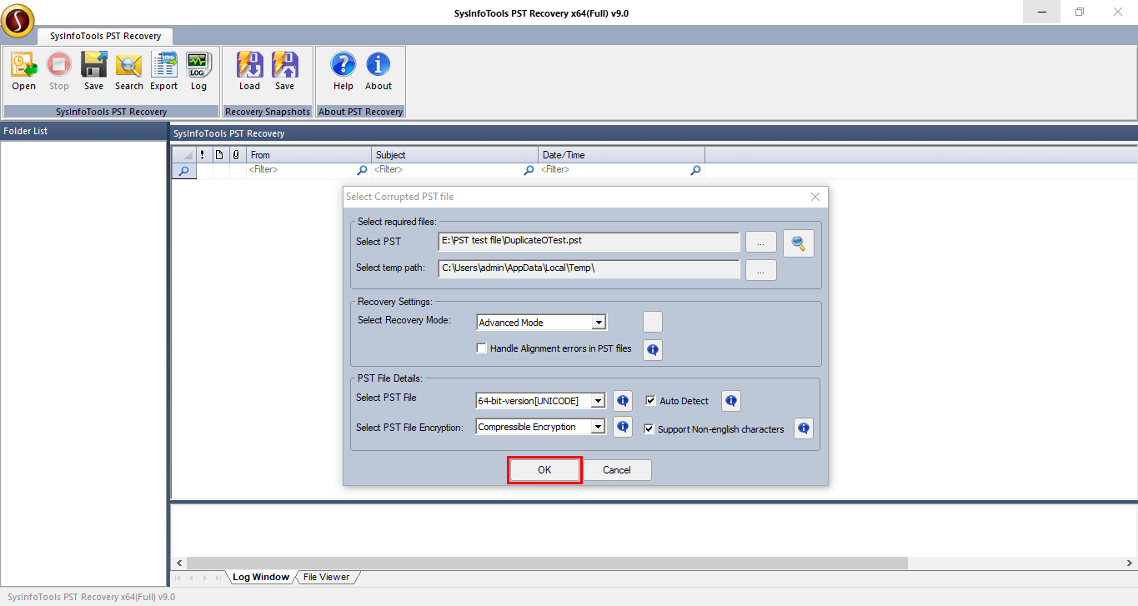The image size is (1138, 606).
Task: Click the Cancel button
Action: click(x=616, y=470)
